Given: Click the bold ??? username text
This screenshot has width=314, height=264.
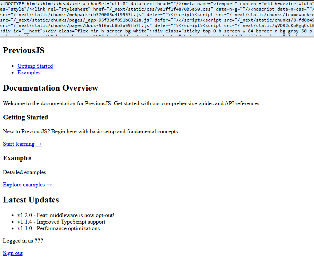Looking at the screenshot, I should click(39, 241).
